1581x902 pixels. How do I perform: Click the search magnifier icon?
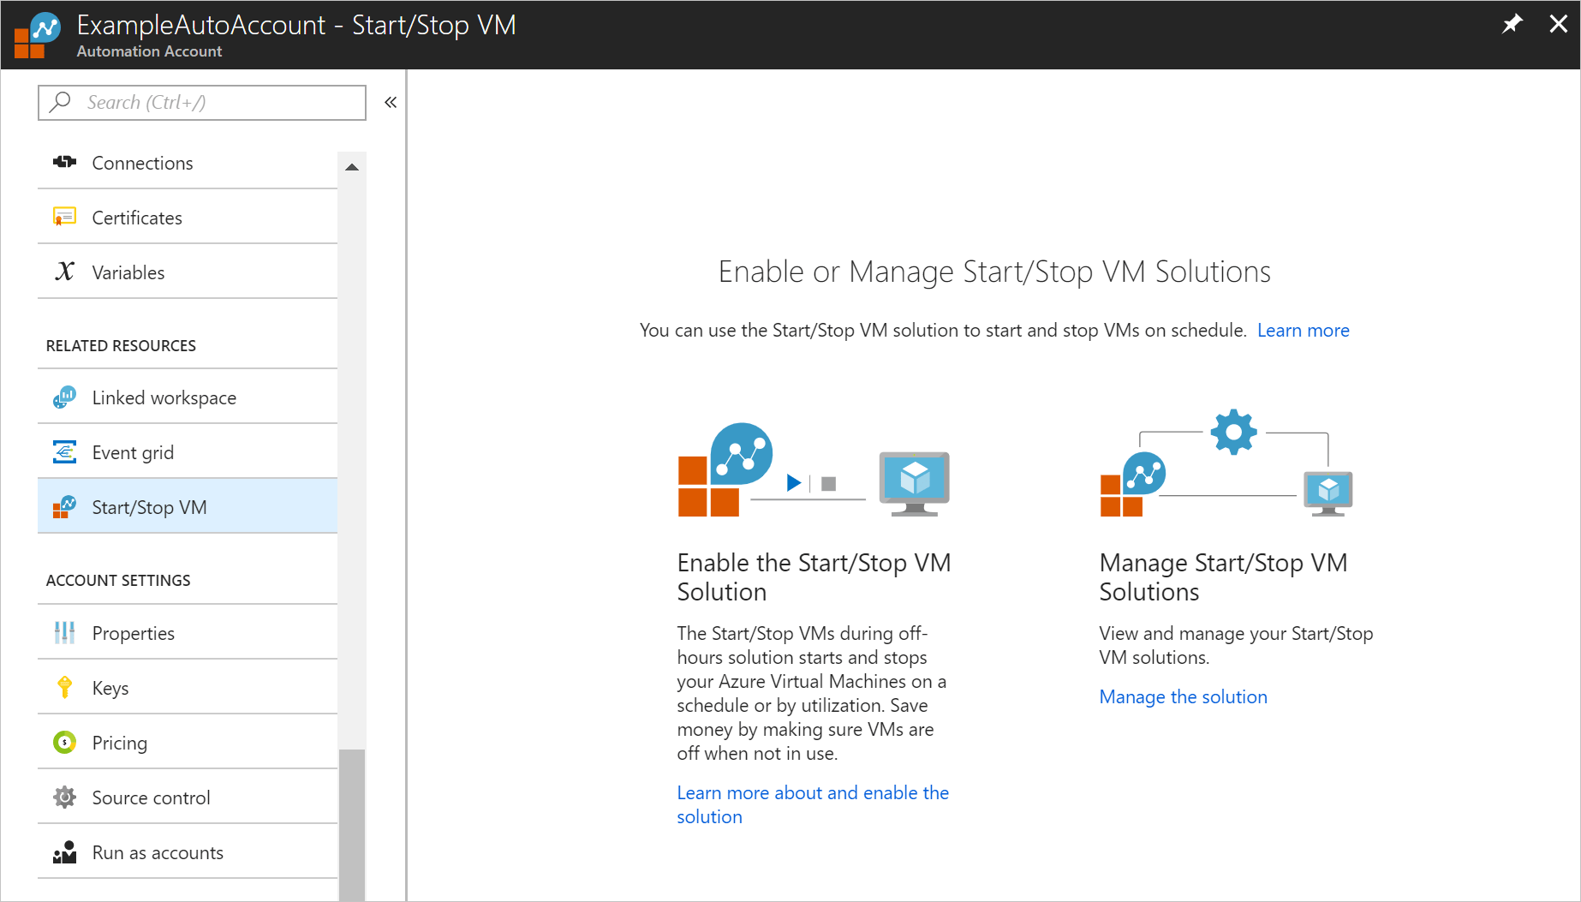(60, 102)
